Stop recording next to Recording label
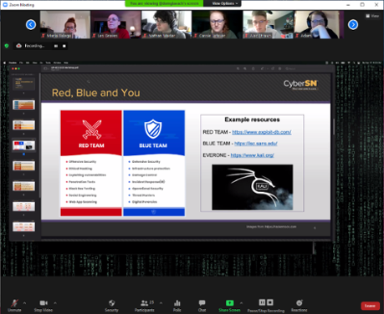This screenshot has height=314, width=384. (x=64, y=46)
